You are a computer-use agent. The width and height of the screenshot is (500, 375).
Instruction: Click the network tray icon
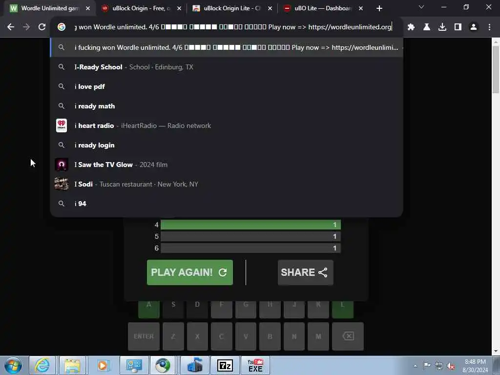(439, 366)
